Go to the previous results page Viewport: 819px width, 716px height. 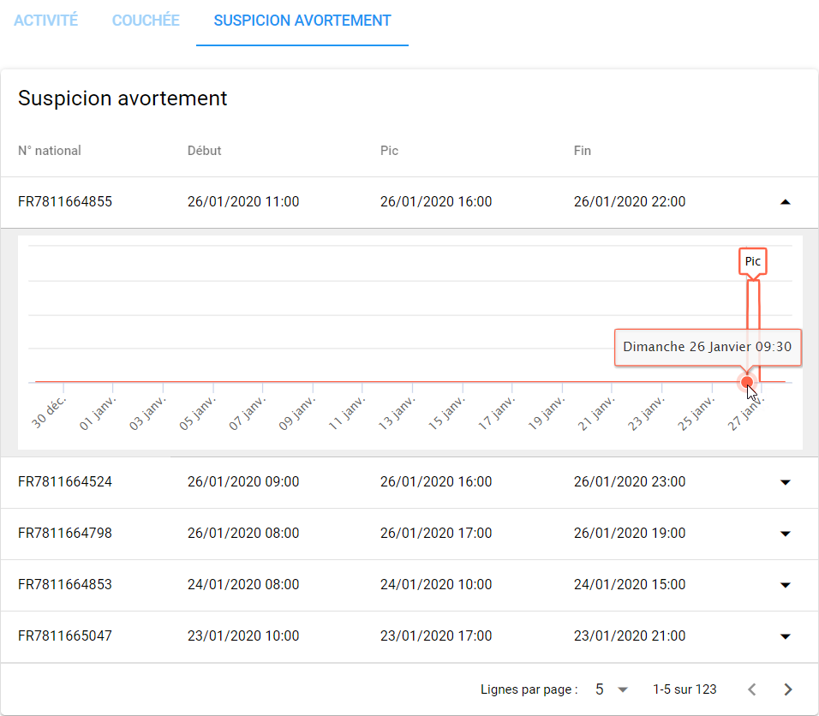(x=752, y=689)
